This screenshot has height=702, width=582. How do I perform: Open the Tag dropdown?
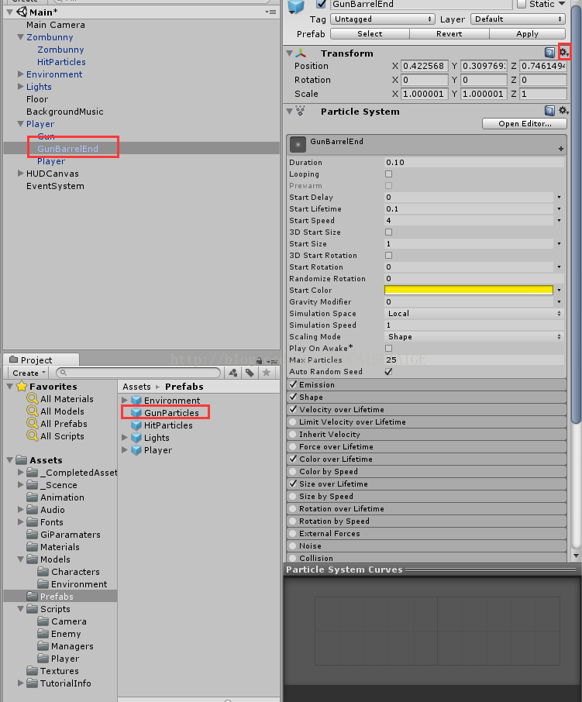383,19
